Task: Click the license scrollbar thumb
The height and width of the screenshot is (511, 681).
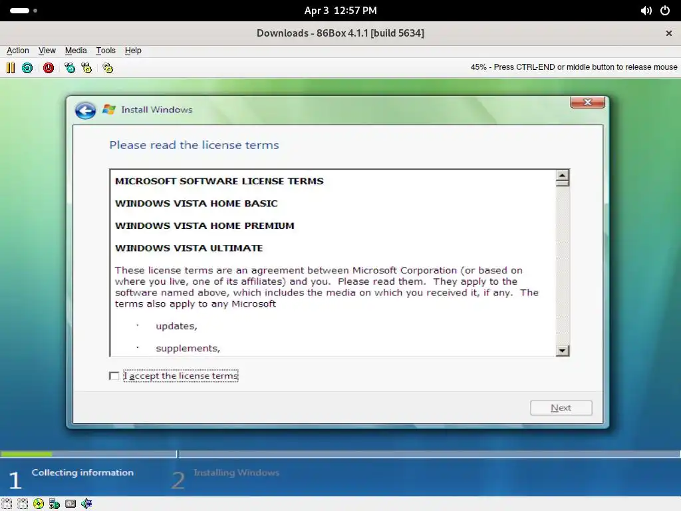Action: (x=563, y=183)
